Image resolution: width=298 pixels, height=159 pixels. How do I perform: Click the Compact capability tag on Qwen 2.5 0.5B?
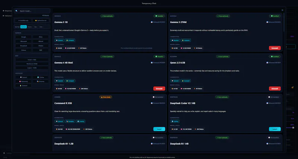pos(186,81)
